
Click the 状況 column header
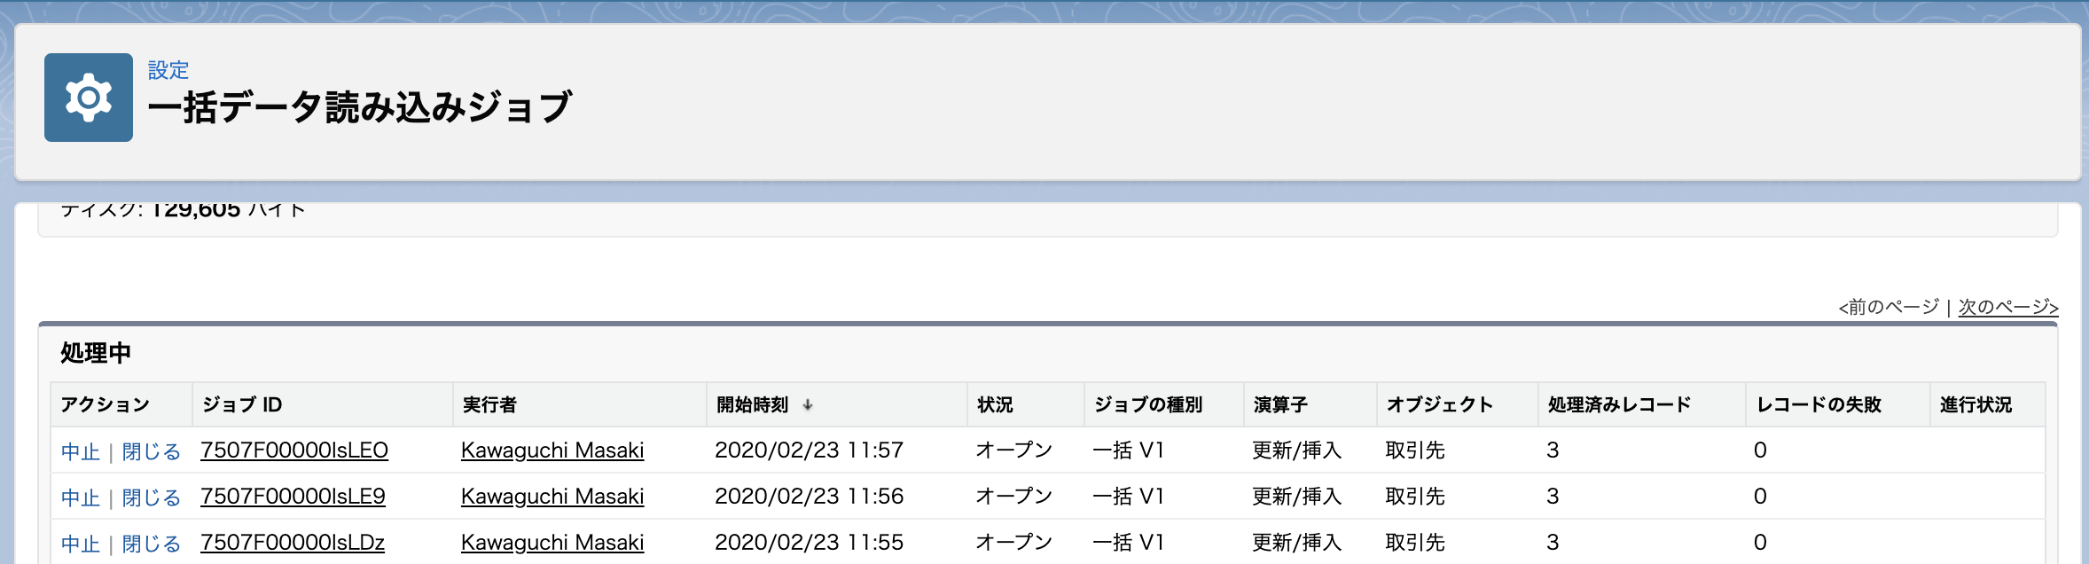coord(997,404)
